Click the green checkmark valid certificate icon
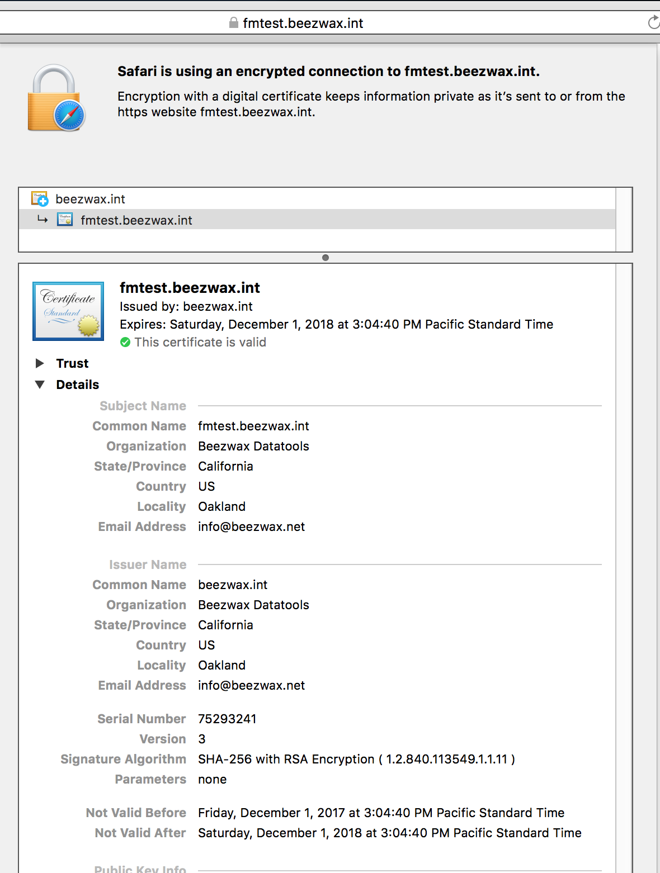The width and height of the screenshot is (660, 873). (x=125, y=342)
